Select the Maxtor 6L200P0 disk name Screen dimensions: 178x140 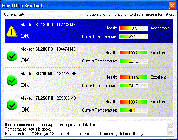coord(37,49)
